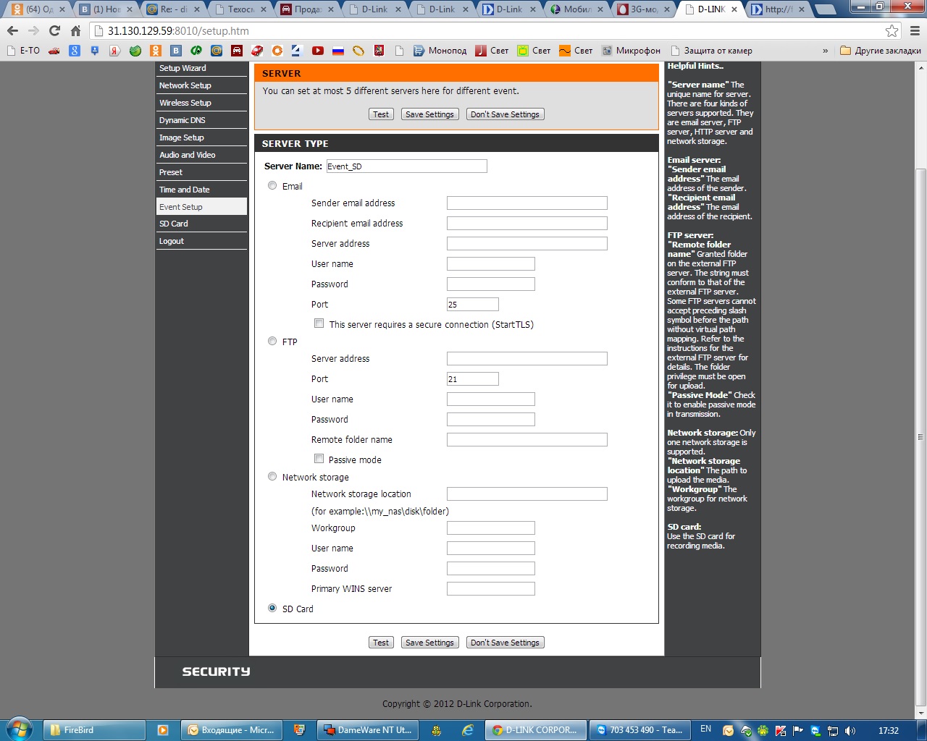Bookmark this page with star icon

(x=892, y=31)
